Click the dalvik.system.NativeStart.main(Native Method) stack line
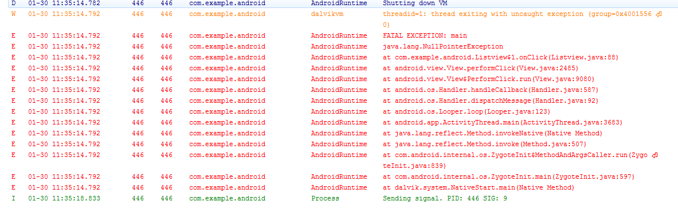The image size is (678, 209). [x=478, y=187]
